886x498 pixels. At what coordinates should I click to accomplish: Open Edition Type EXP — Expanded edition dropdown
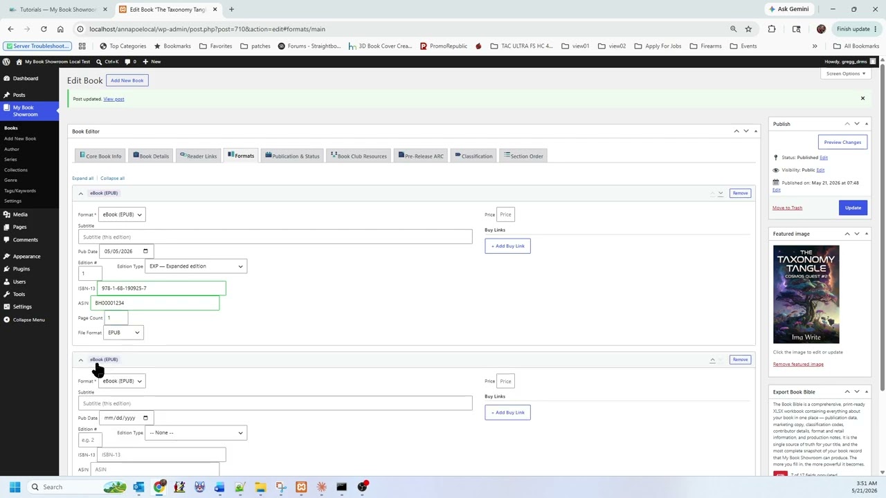tap(196, 266)
